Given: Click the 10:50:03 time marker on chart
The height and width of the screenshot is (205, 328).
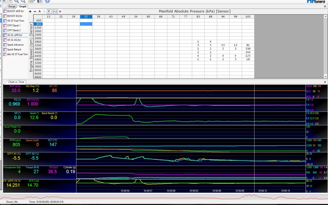Looking at the screenshot, I should click(x=194, y=191).
